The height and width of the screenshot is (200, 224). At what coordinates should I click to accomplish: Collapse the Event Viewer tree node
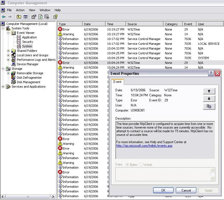tap(8, 33)
